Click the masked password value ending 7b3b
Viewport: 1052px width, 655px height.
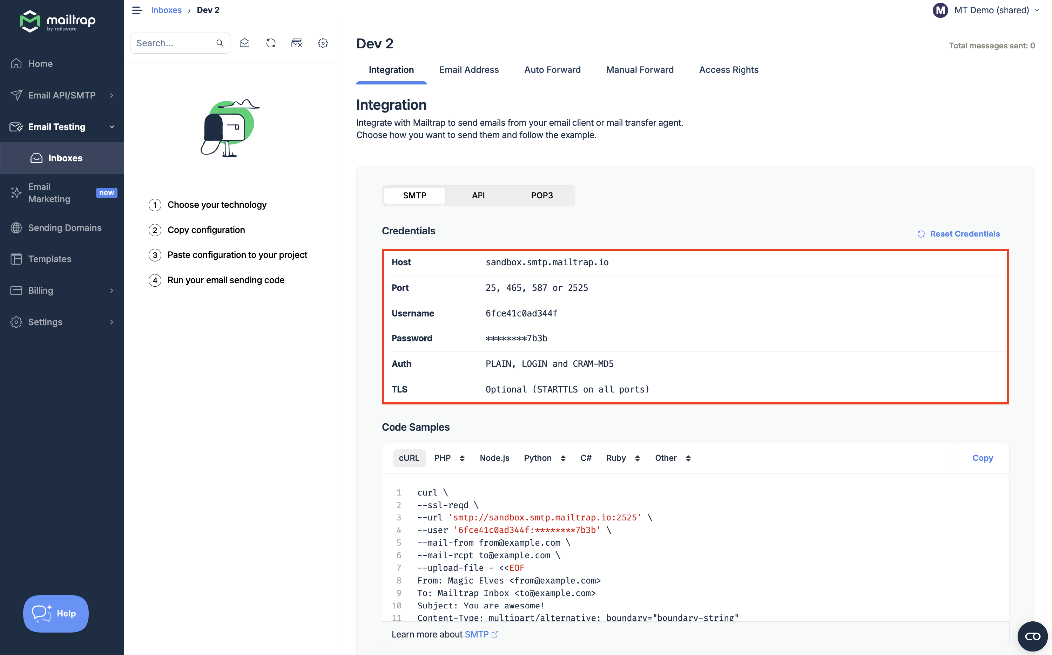(x=516, y=338)
